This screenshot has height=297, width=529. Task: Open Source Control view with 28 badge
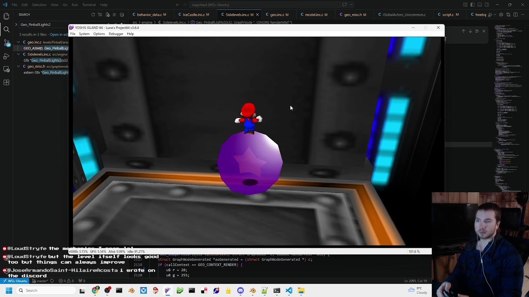pos(6,43)
